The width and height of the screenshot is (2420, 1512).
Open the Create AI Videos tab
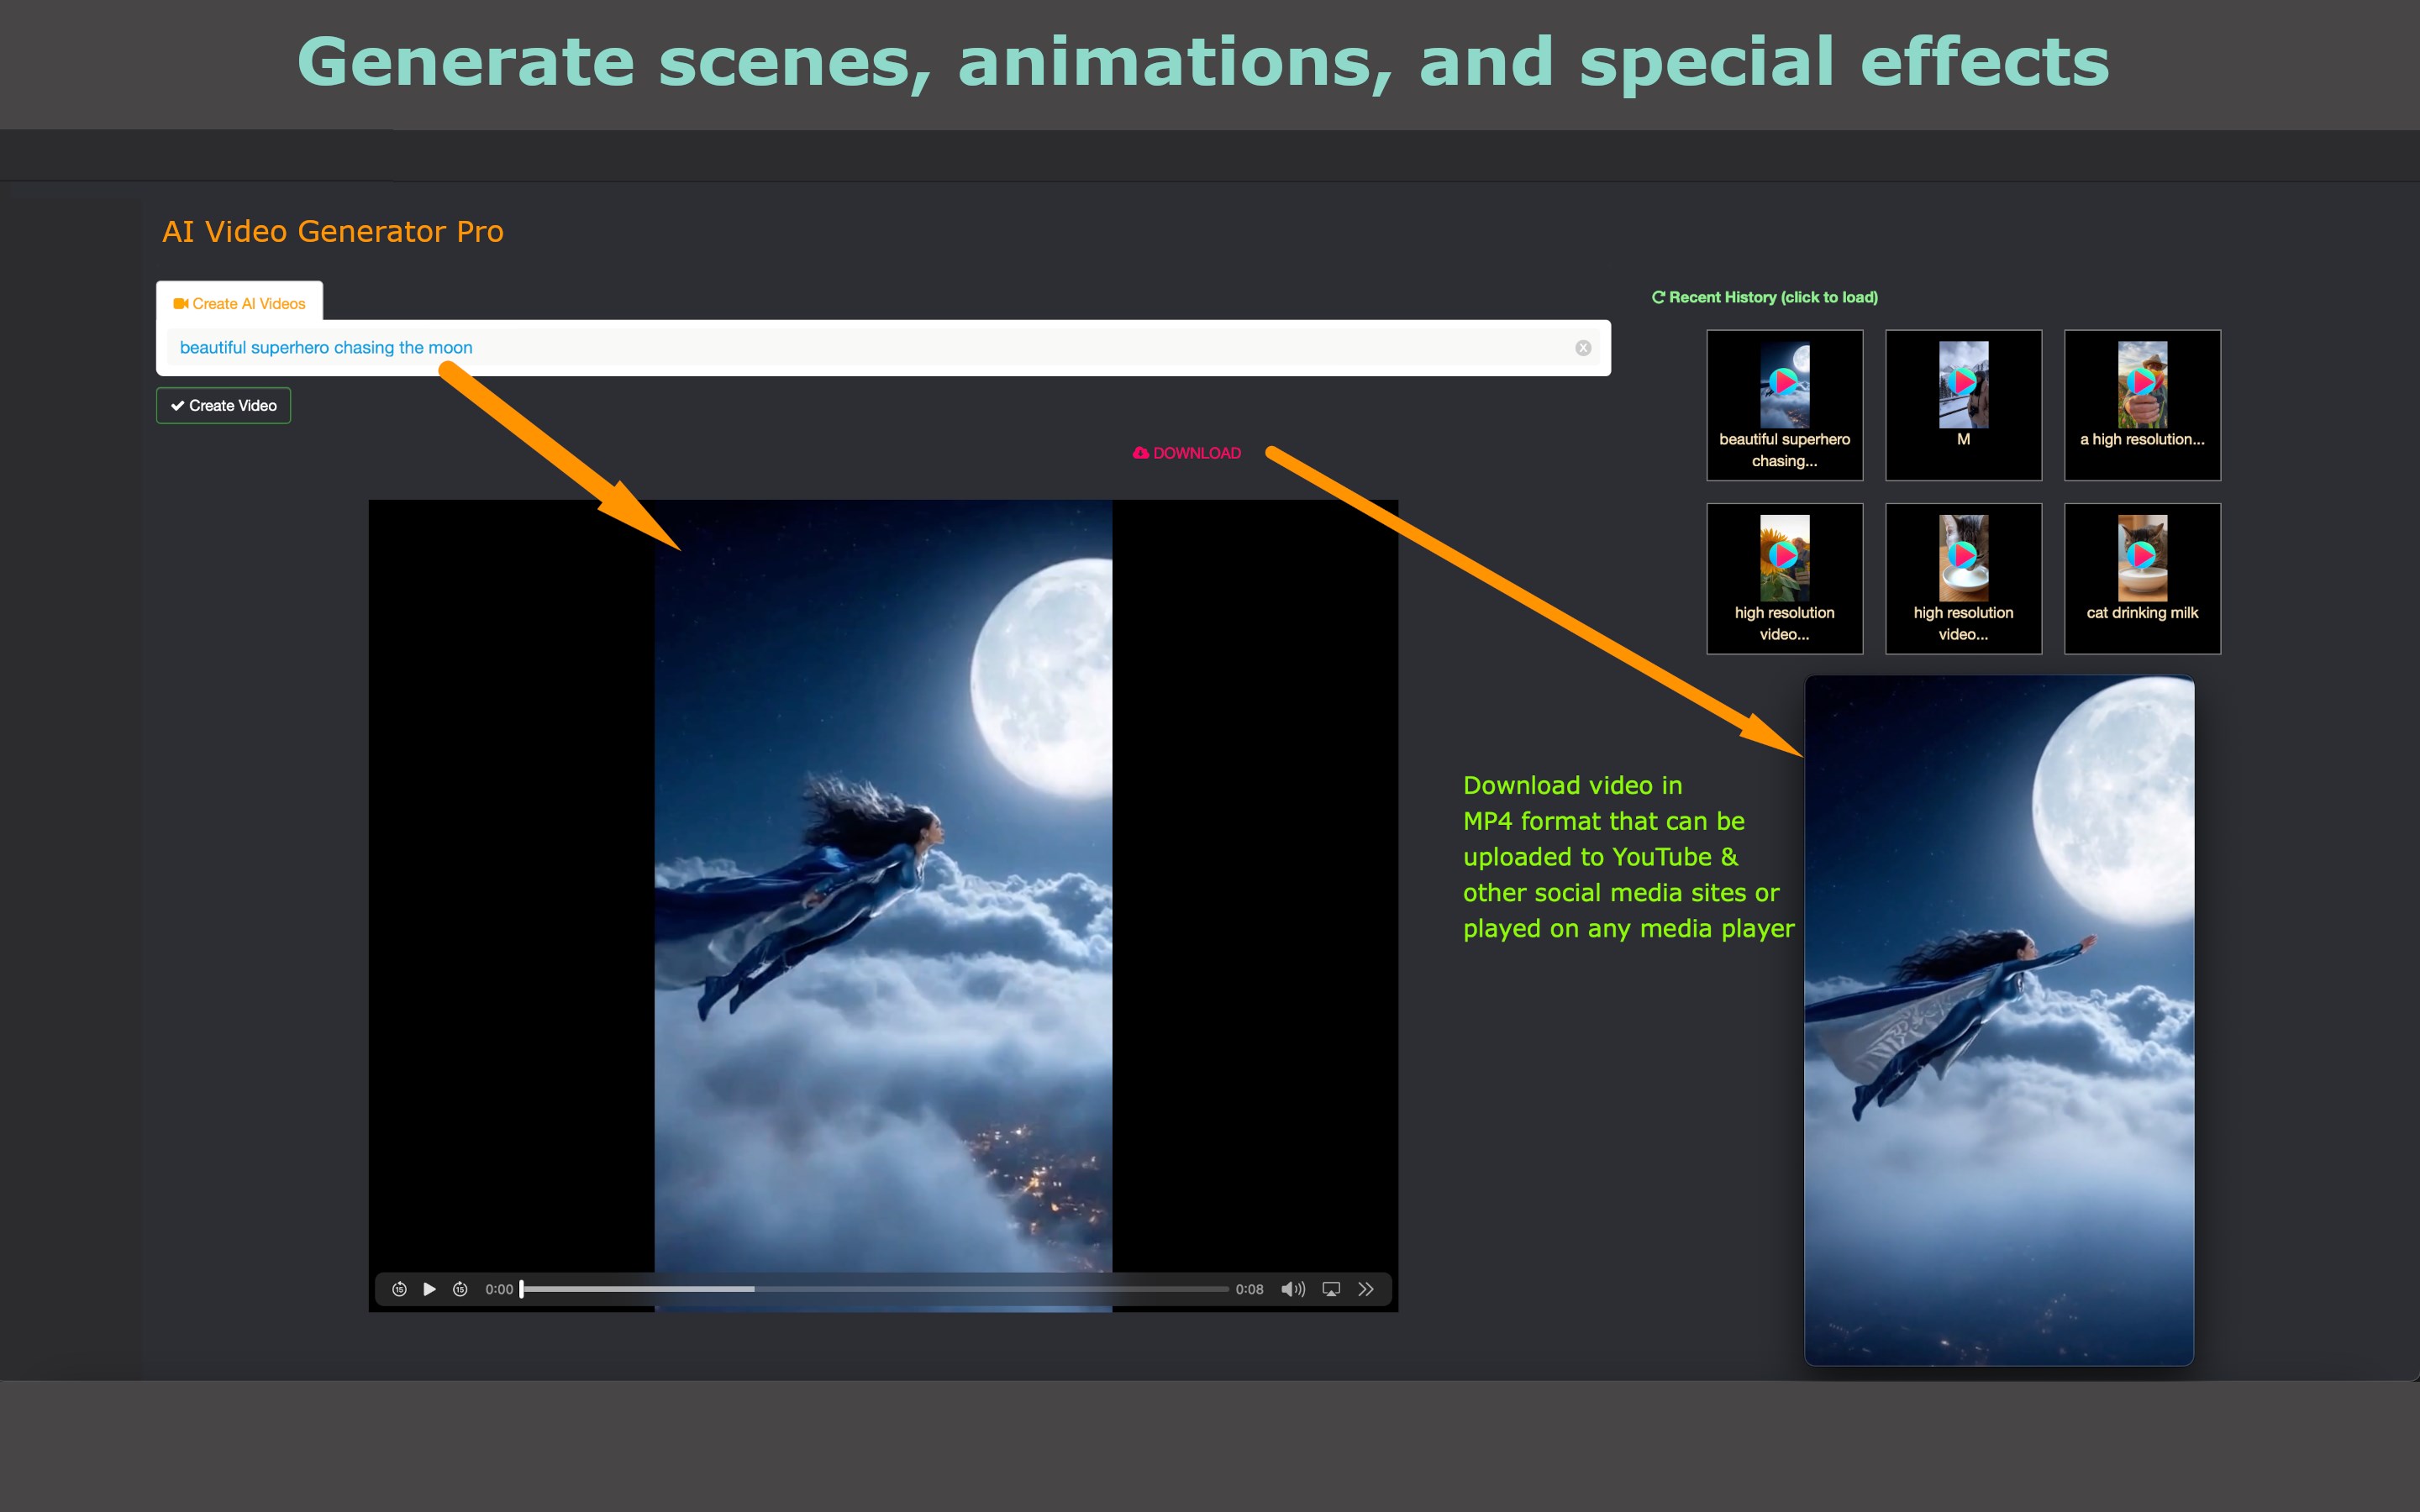point(240,303)
